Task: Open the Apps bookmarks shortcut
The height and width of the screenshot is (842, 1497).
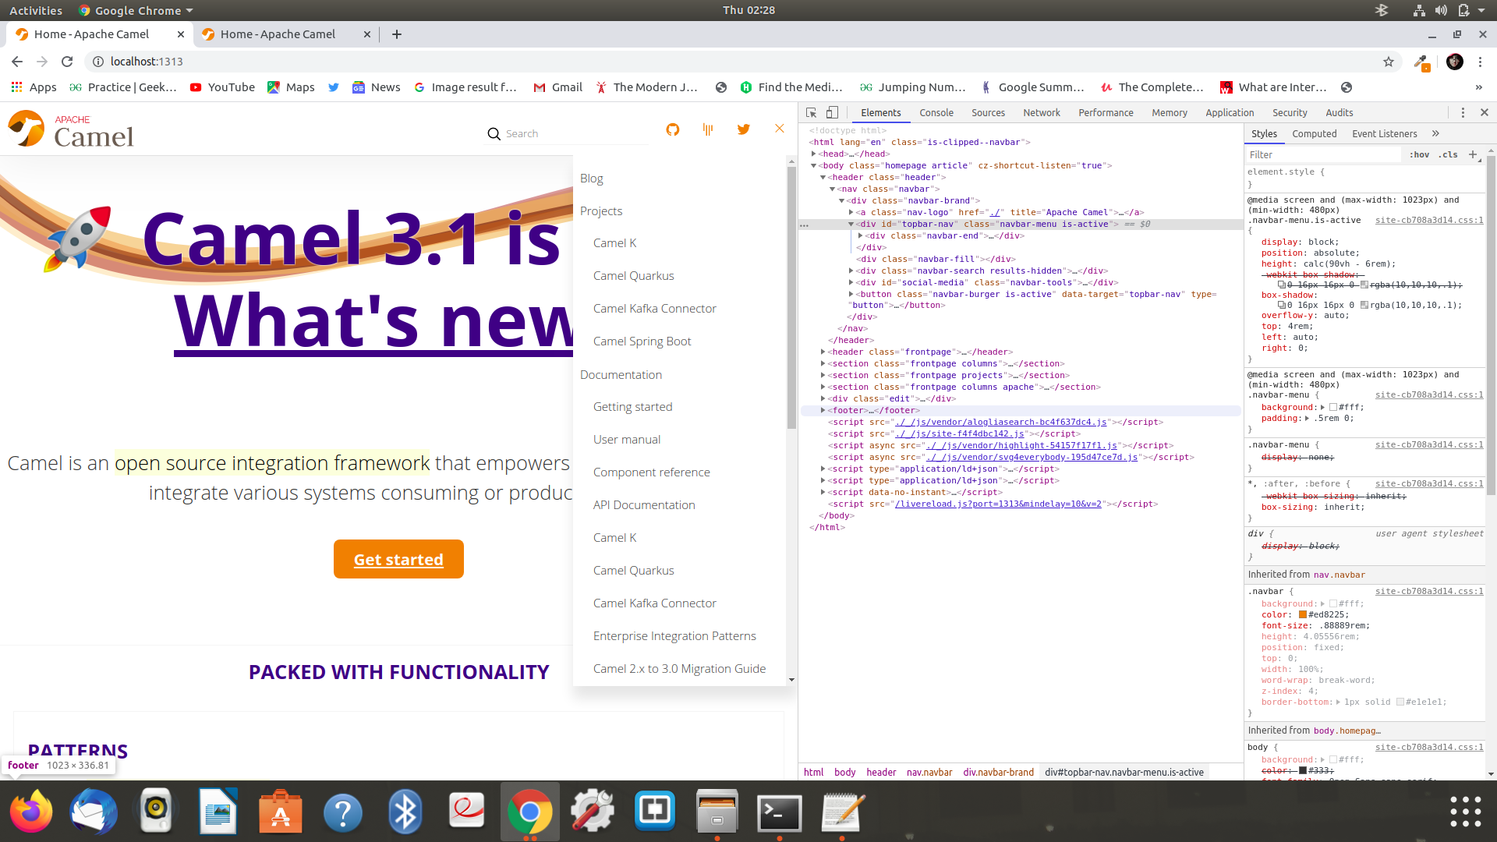Action: coord(34,87)
